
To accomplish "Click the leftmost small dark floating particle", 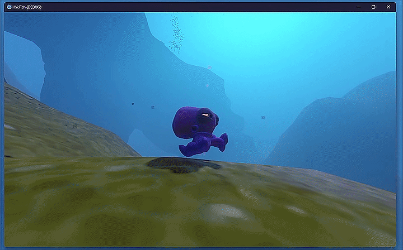I will pos(133,103).
